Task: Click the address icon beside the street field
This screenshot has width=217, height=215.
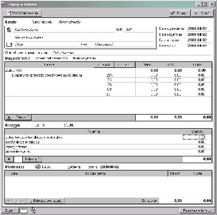Action: click(x=9, y=45)
